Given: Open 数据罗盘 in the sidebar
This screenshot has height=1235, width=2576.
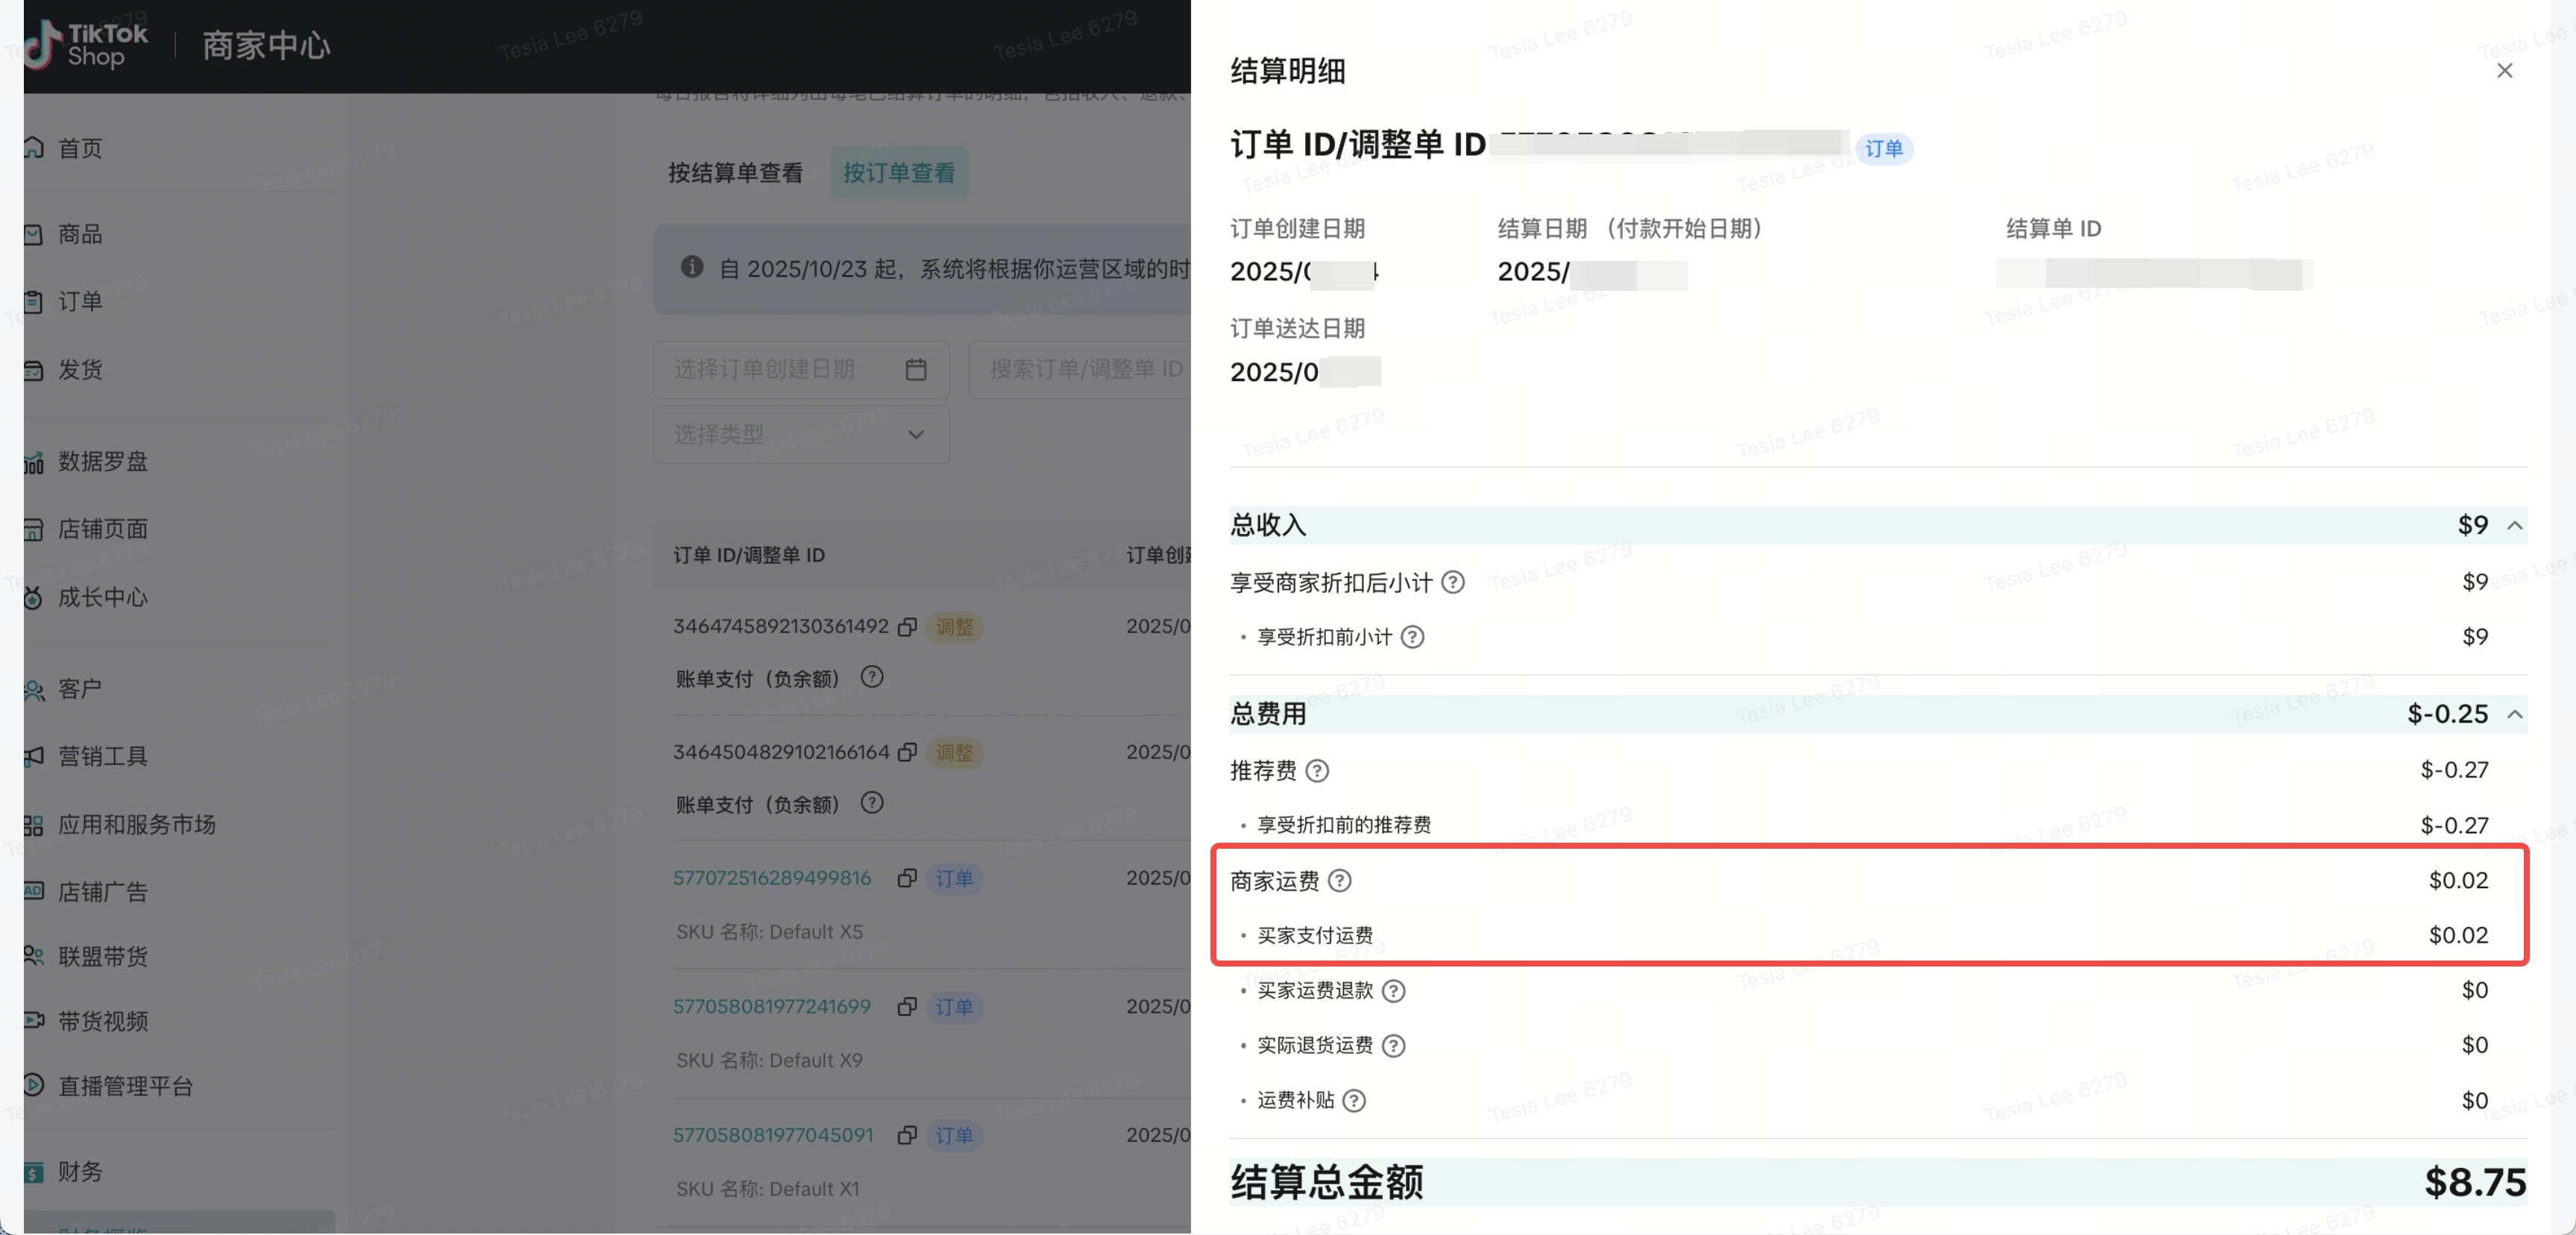Looking at the screenshot, I should point(102,462).
